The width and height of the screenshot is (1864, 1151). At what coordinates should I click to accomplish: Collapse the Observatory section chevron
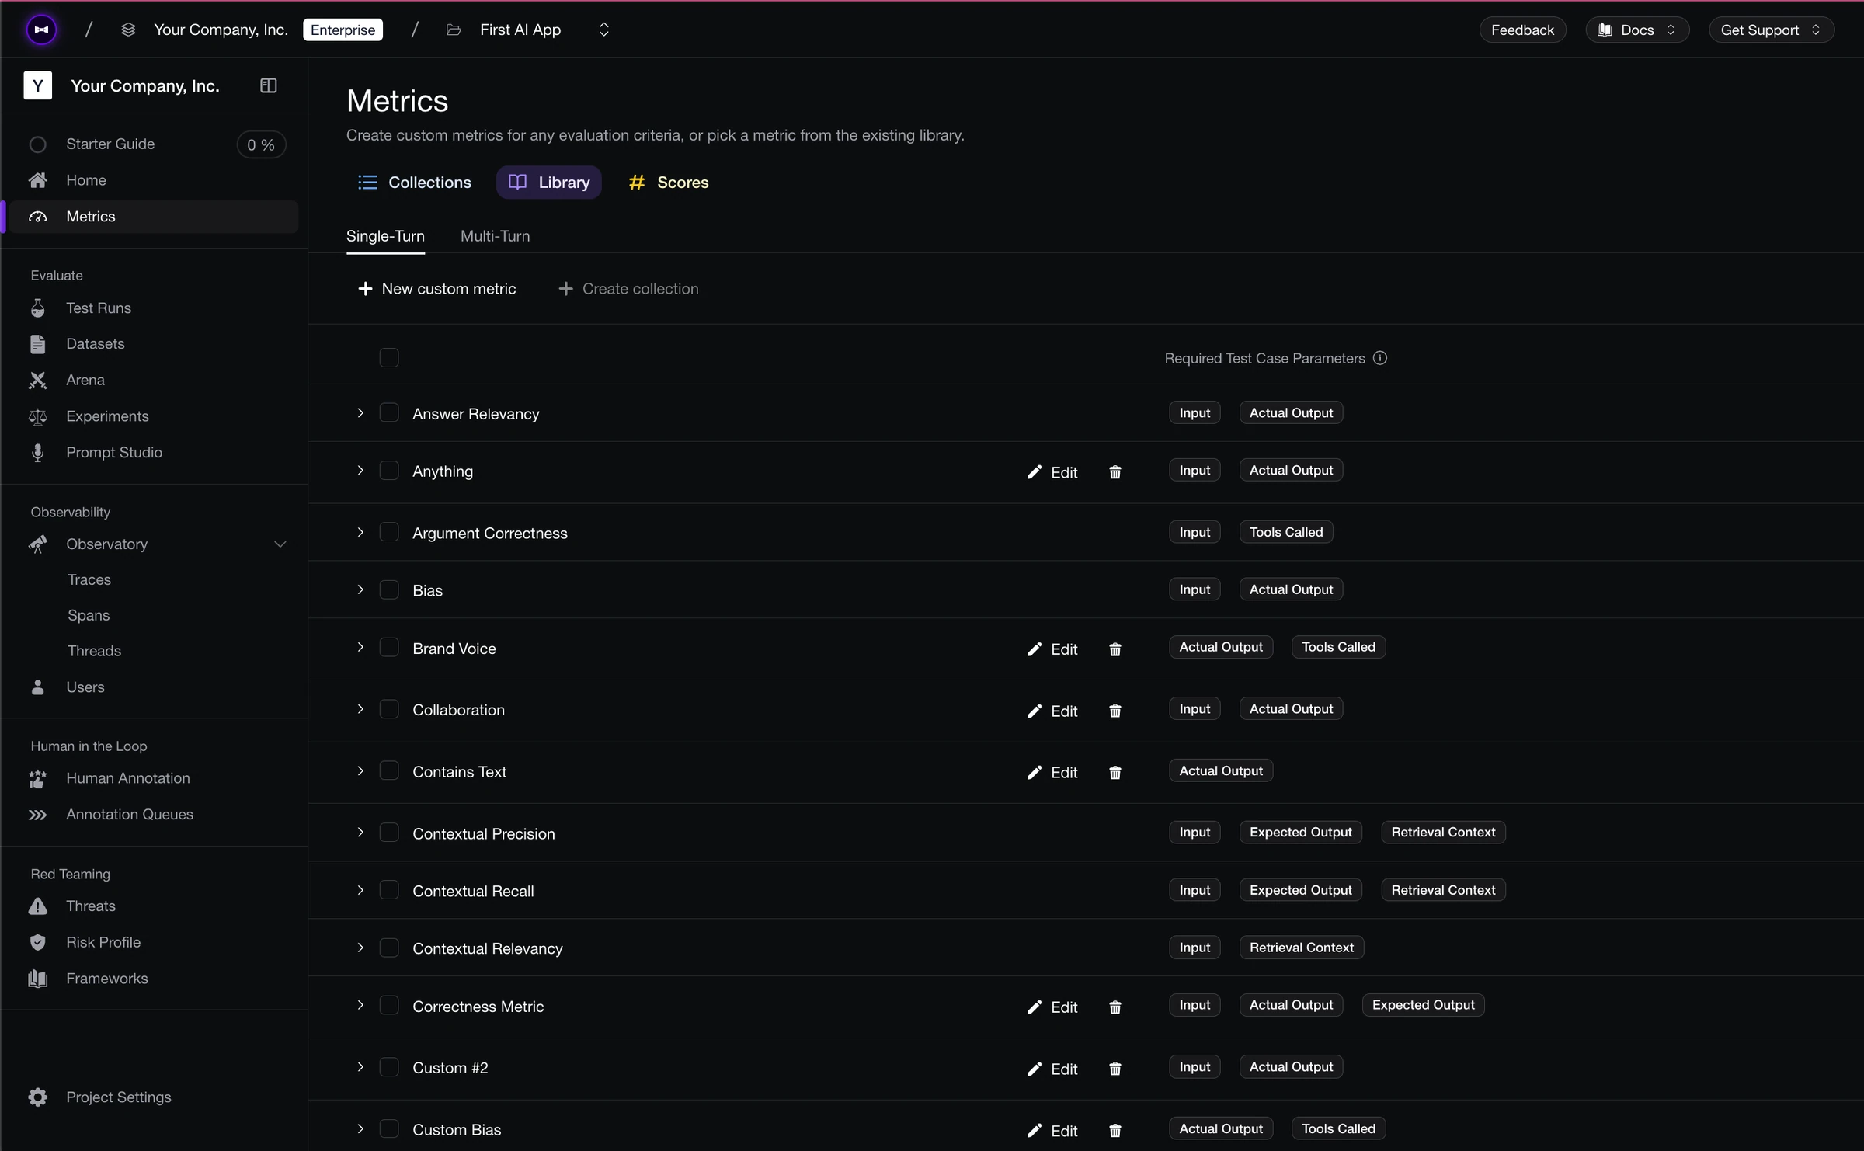(x=280, y=544)
